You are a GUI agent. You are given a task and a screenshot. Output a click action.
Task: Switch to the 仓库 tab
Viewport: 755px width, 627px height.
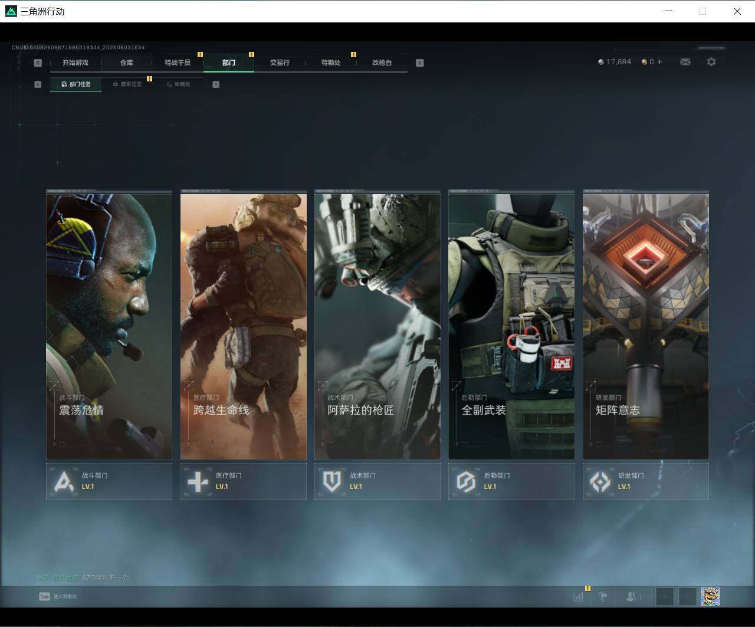[x=126, y=63]
